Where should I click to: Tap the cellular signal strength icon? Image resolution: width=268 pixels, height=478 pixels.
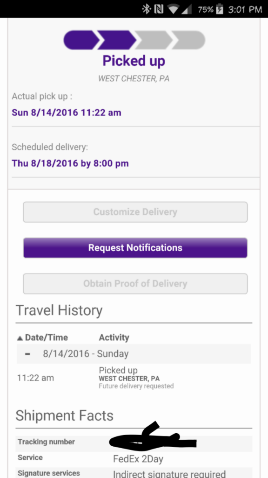pyautogui.click(x=187, y=9)
